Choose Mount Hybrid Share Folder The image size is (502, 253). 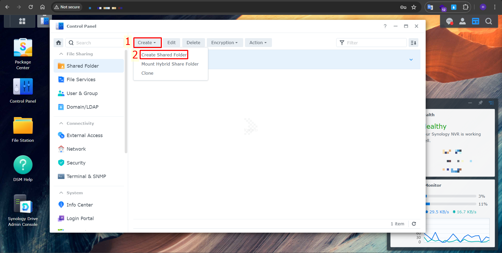click(x=170, y=64)
